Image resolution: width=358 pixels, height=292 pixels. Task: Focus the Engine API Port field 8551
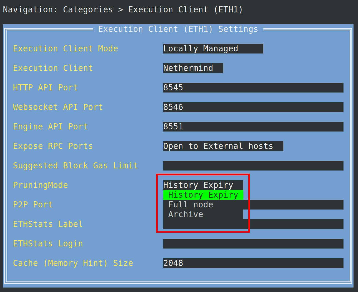click(253, 127)
